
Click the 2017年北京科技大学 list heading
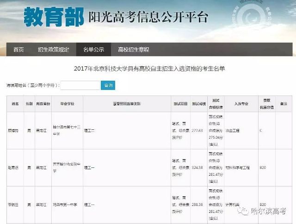149,68
